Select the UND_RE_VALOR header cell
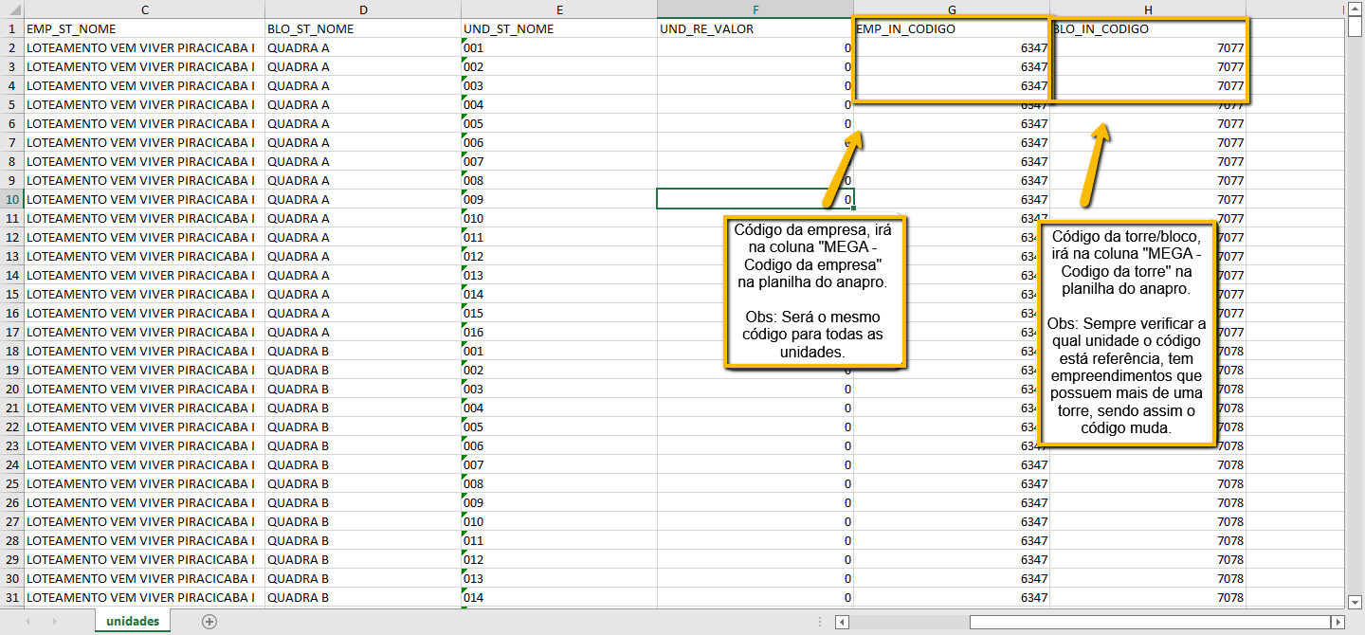Screen dimensions: 1365x635 (x=755, y=29)
